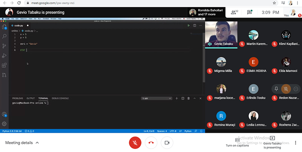
Task: Open the Terminal menu in mac menu bar
Action: pos(46,18)
